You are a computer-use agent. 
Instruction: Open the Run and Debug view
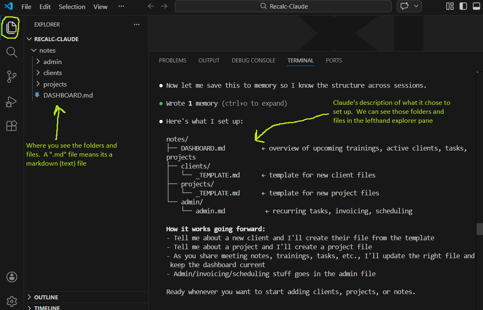point(11,102)
